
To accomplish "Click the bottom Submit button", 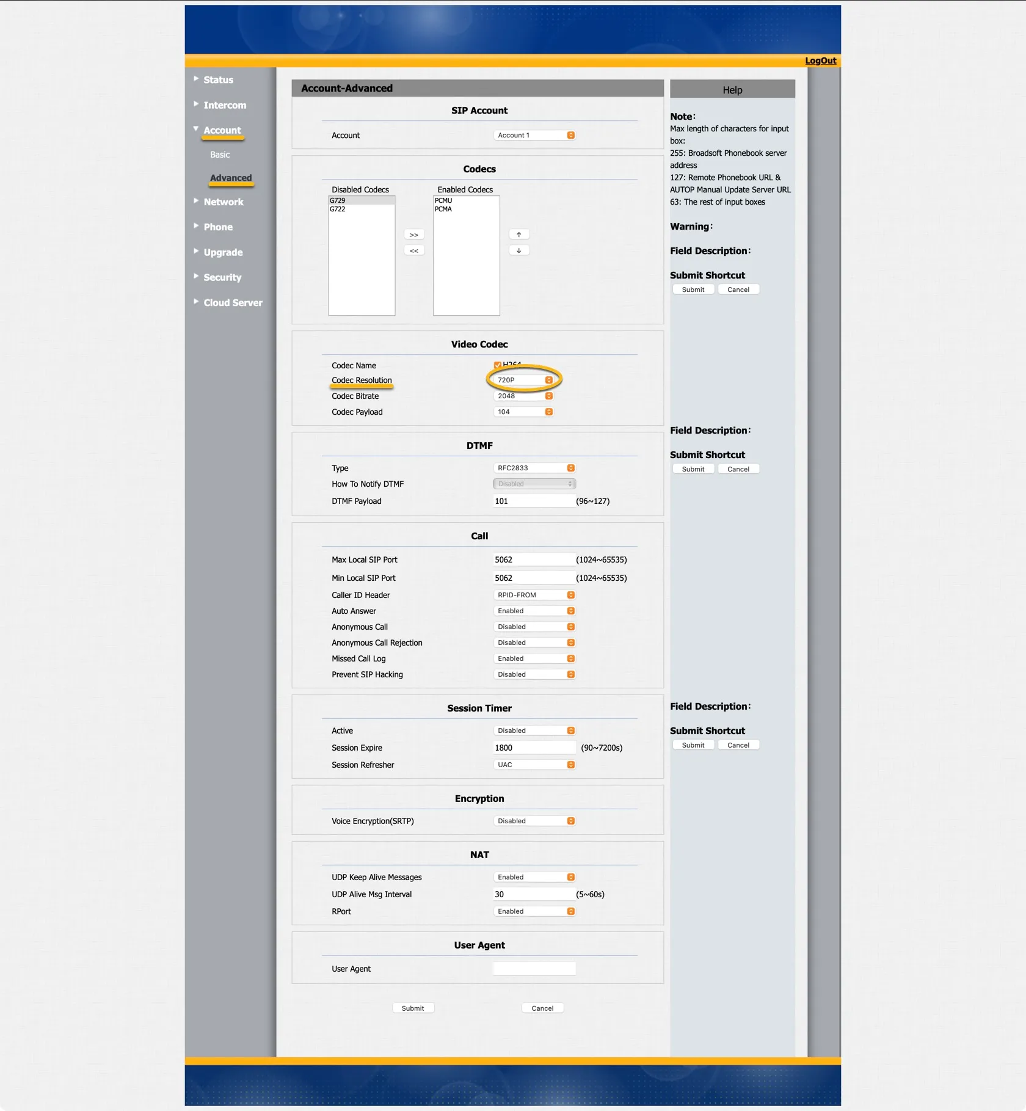I will [413, 1008].
